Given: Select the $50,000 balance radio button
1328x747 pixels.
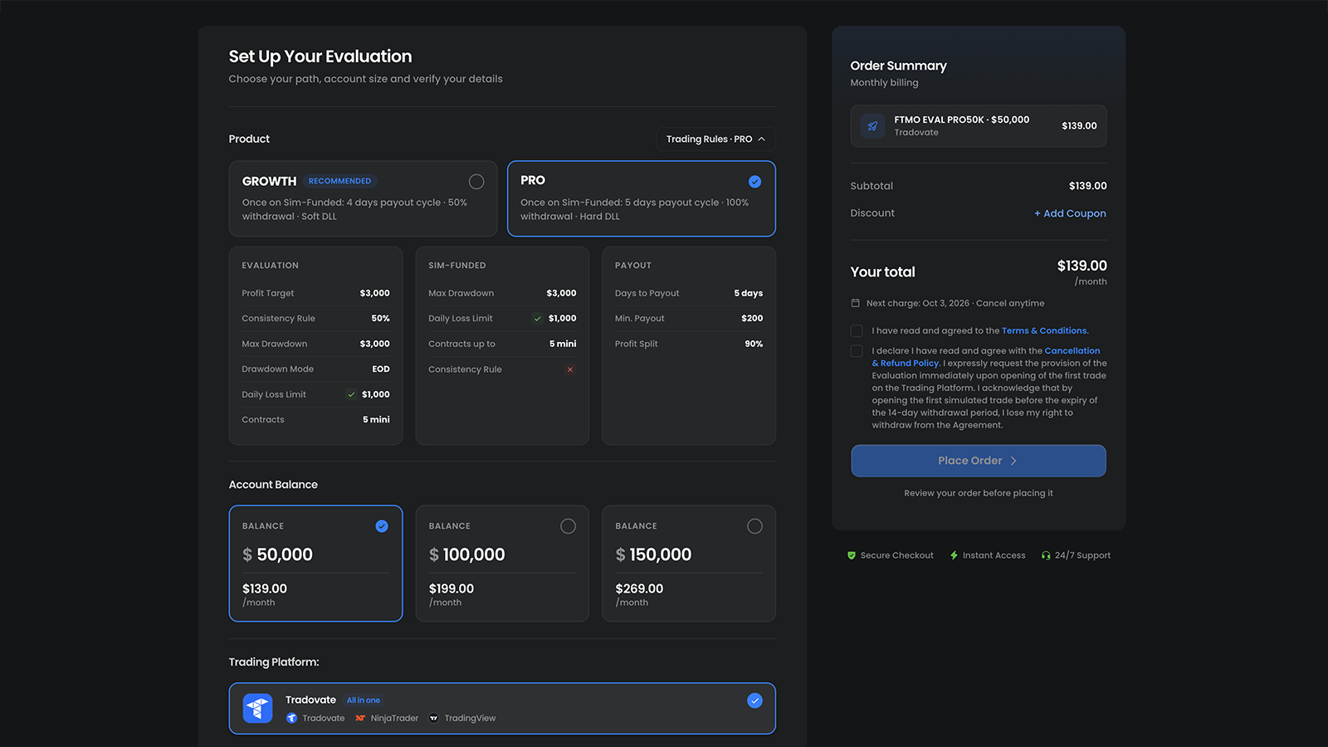Looking at the screenshot, I should coord(382,526).
